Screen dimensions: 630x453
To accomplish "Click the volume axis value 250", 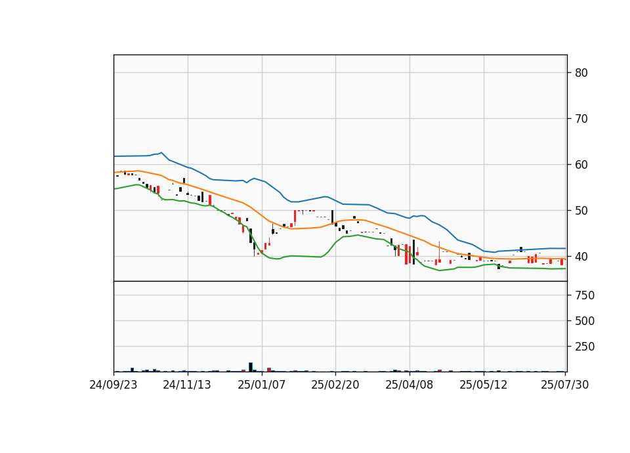I will 585,347.
